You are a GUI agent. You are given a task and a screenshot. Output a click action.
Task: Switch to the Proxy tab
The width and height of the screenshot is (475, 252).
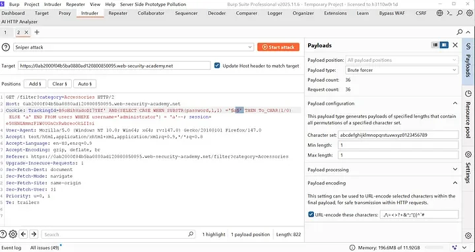65,13
